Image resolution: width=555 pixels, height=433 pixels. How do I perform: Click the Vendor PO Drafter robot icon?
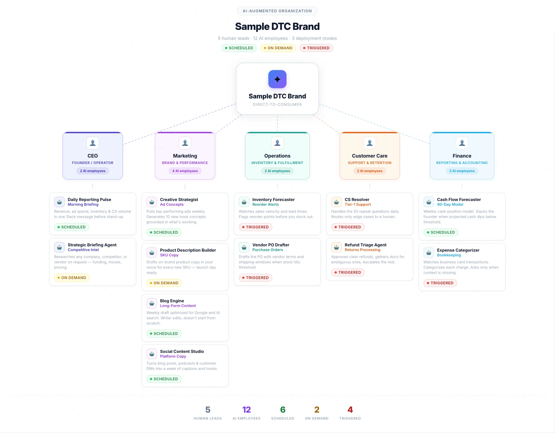[244, 247]
